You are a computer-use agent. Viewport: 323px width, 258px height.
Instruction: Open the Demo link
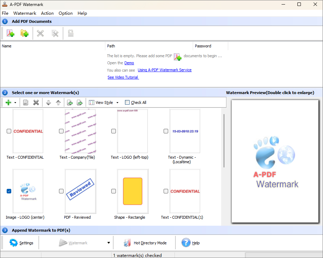129,63
